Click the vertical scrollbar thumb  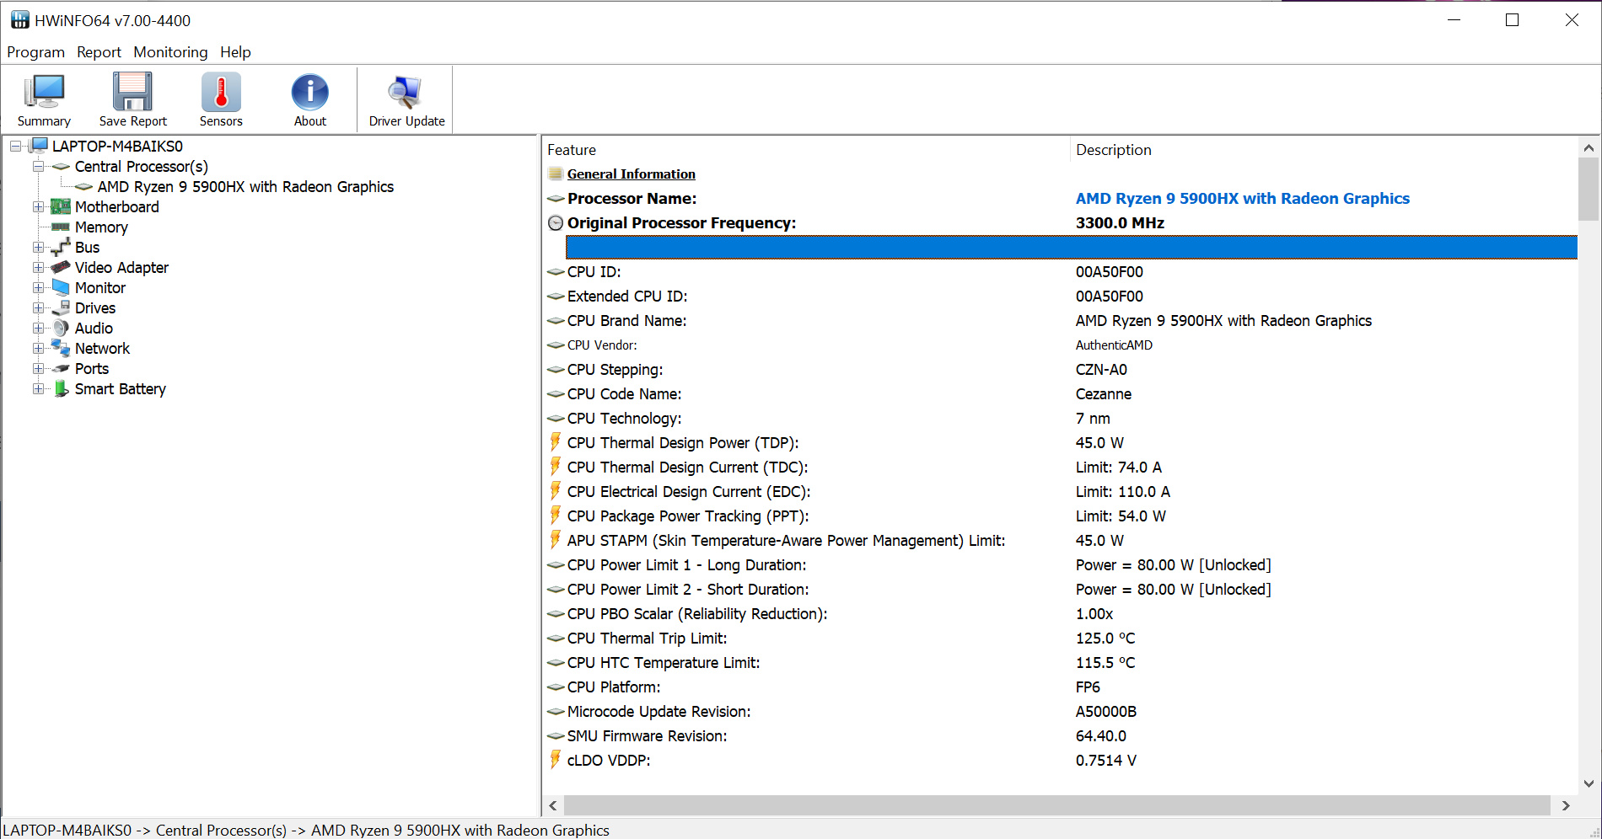(1589, 189)
